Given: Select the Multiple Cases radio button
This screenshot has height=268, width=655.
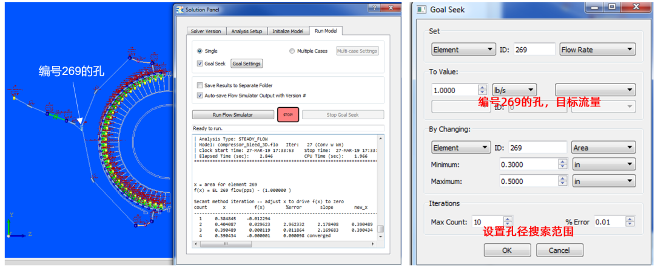Looking at the screenshot, I should pos(292,51).
